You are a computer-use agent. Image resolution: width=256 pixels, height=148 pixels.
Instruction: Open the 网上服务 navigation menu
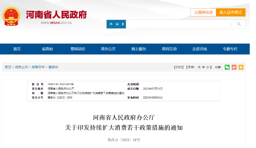[x=139, y=49]
